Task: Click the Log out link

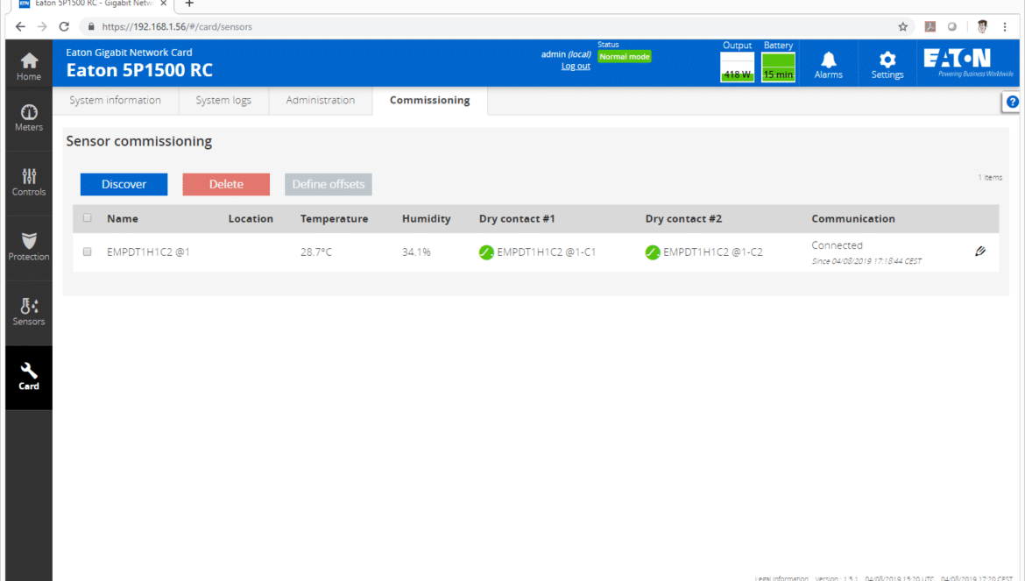Action: click(x=576, y=67)
